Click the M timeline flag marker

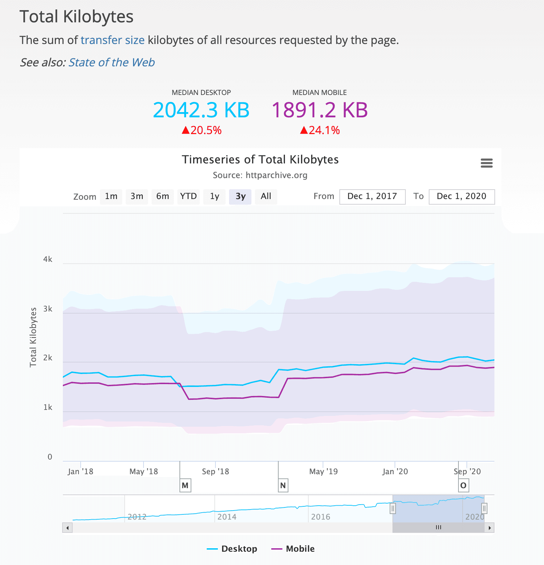pos(185,485)
